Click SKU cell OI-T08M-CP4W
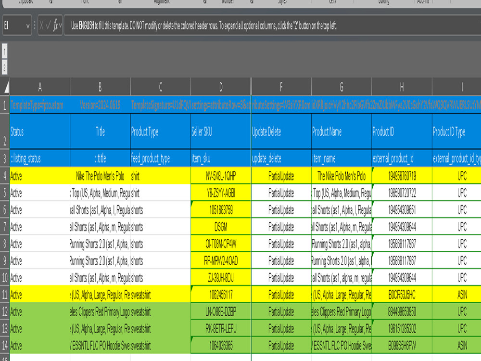This screenshot has height=361, width=481. point(221,244)
